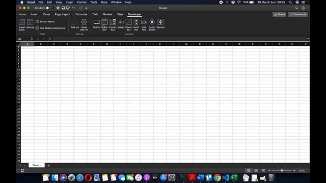Open the Undo history dropdown arrow

click(77, 8)
